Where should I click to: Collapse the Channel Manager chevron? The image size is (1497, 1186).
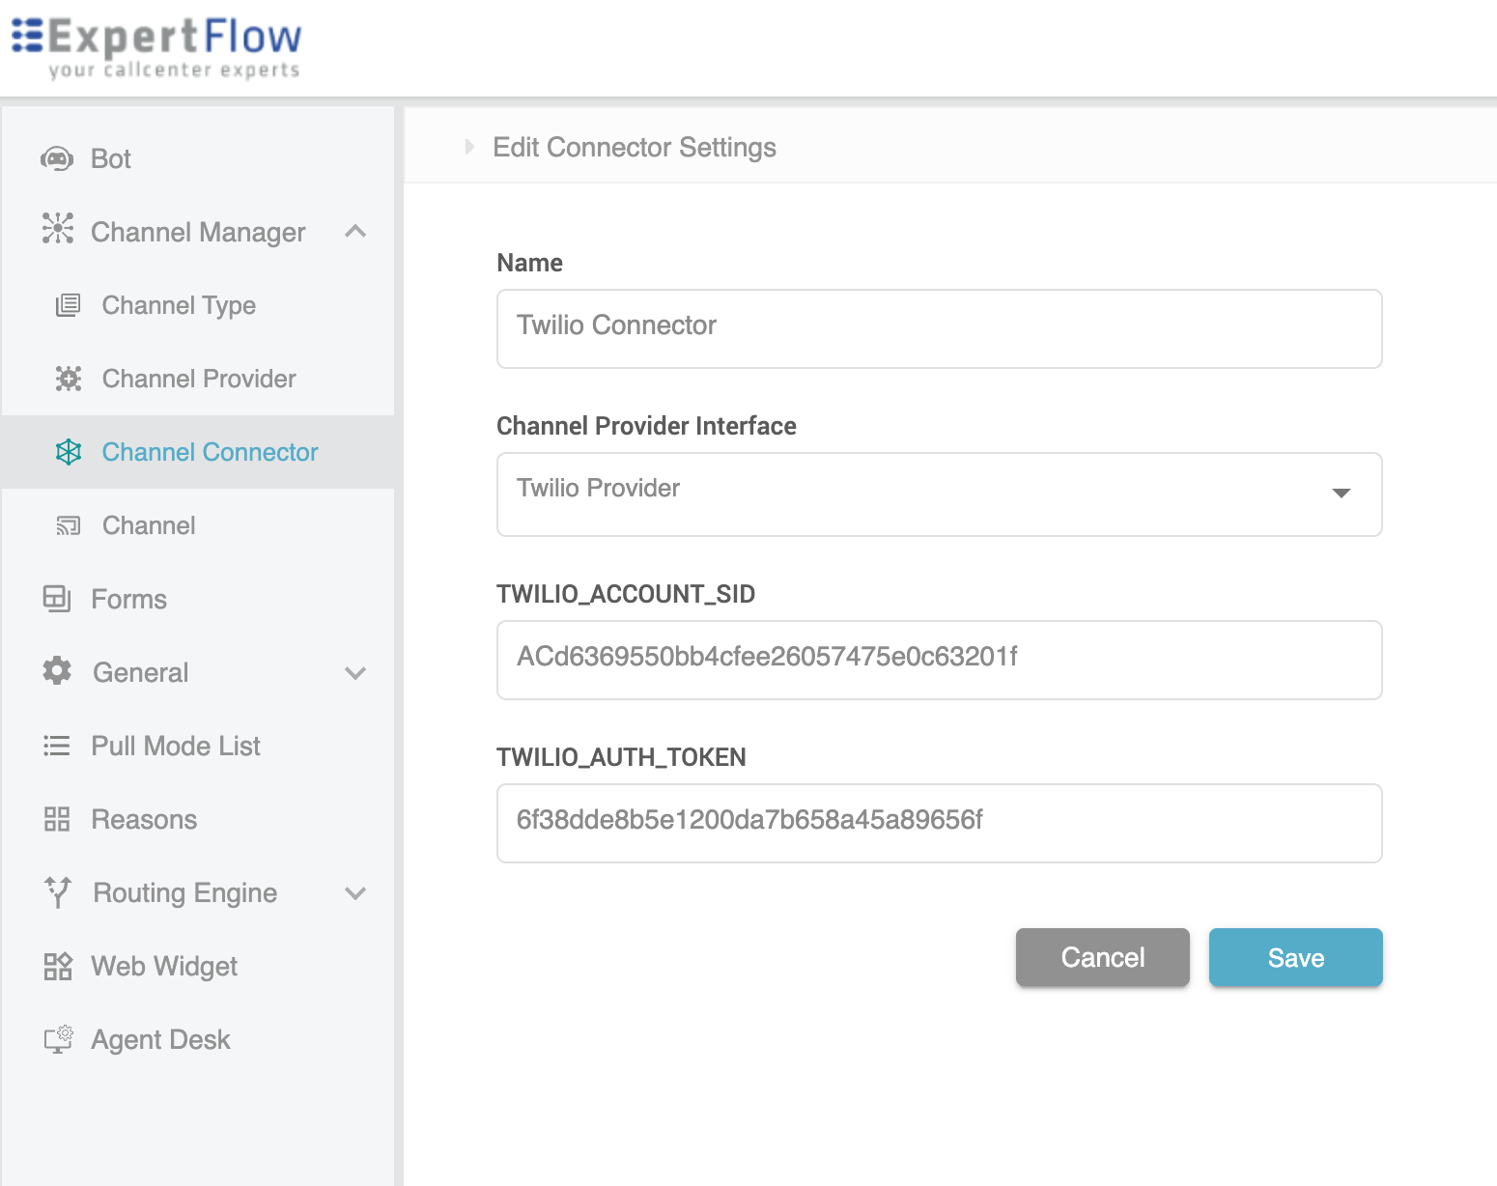click(x=355, y=232)
